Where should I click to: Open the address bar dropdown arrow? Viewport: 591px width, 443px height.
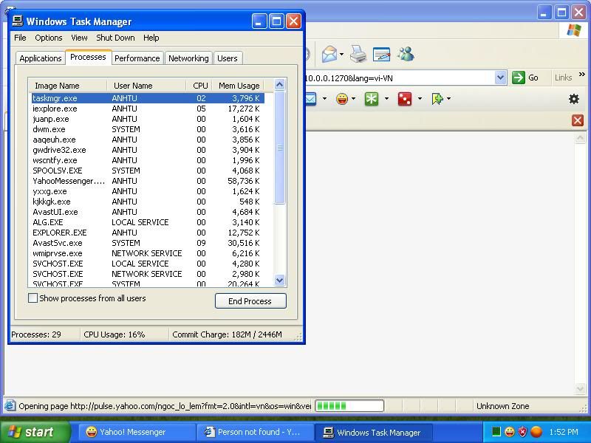coord(500,78)
